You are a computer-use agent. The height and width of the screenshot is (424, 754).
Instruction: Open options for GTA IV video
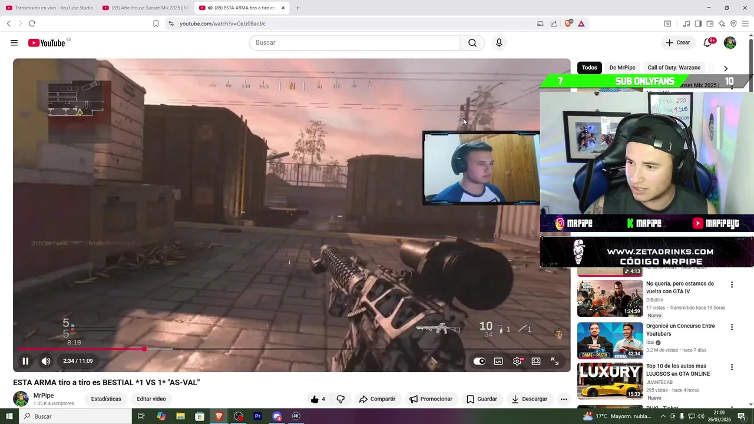point(732,284)
